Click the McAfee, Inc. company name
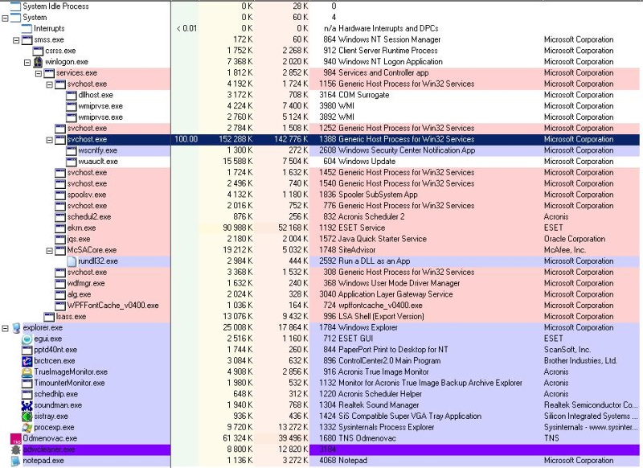 pyautogui.click(x=565, y=250)
